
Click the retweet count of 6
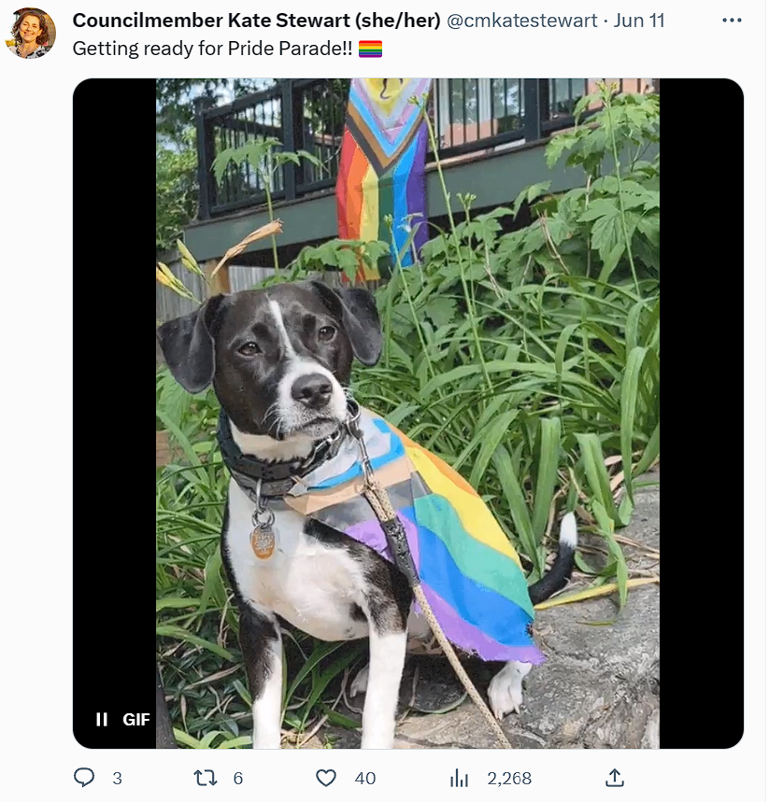point(238,779)
